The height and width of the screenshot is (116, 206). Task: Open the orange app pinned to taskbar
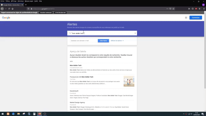(x=8, y=114)
